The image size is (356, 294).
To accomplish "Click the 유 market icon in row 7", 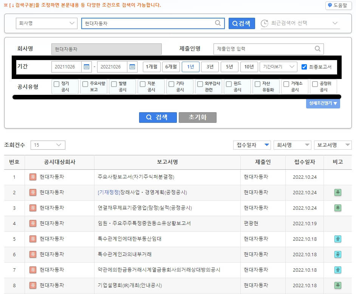I will pos(33,270).
